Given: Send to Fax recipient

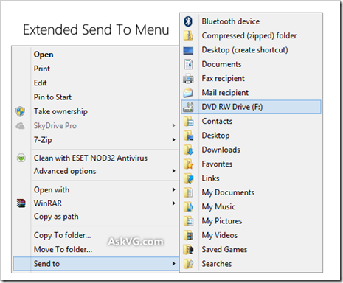Looking at the screenshot, I should coord(224,79).
